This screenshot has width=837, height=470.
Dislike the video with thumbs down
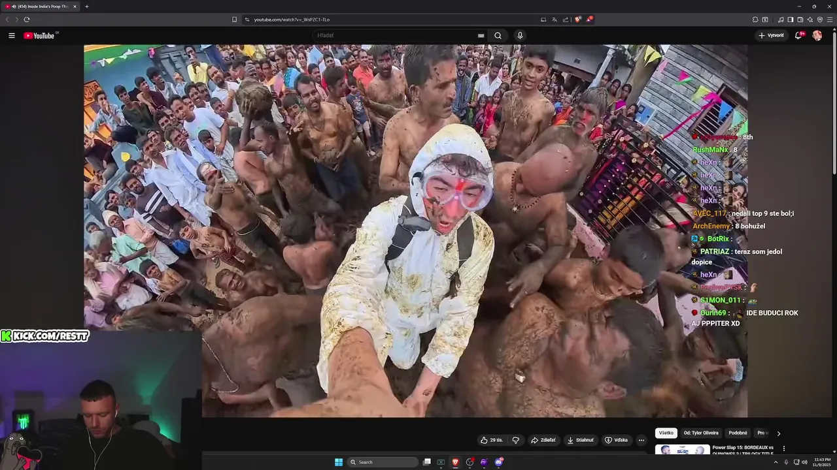[x=515, y=440]
